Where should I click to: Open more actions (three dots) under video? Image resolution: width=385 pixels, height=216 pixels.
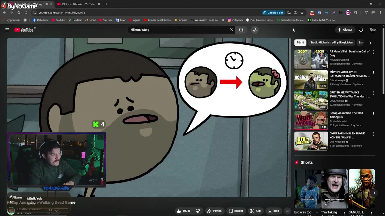288,211
